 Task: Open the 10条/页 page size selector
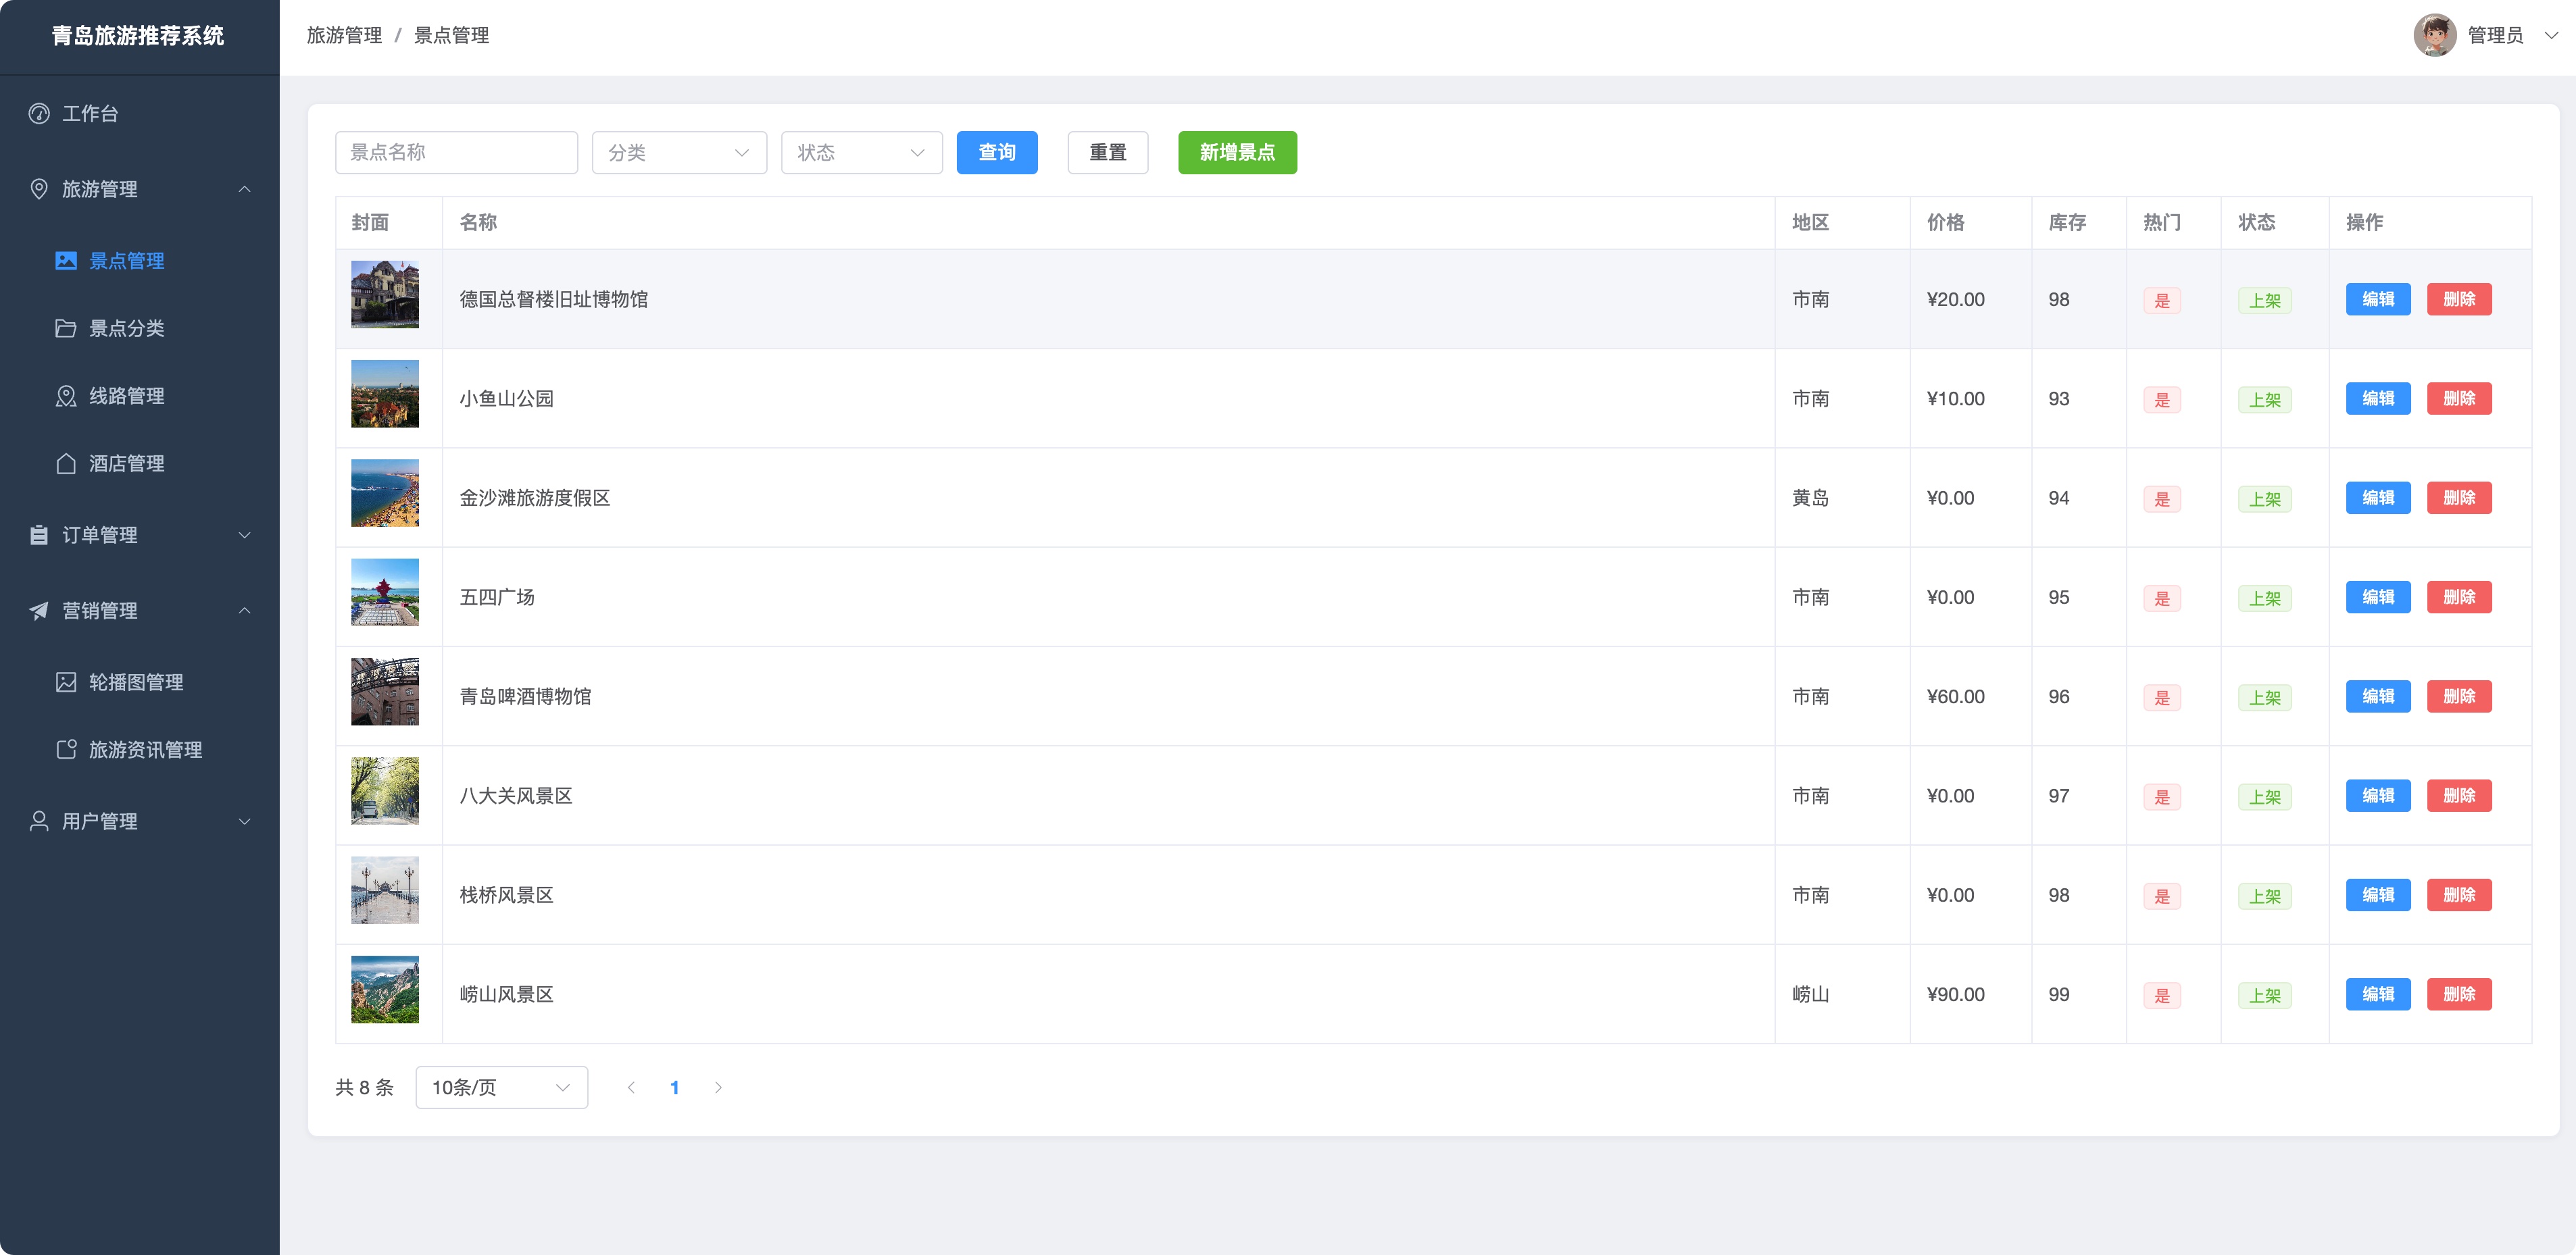pyautogui.click(x=501, y=1087)
